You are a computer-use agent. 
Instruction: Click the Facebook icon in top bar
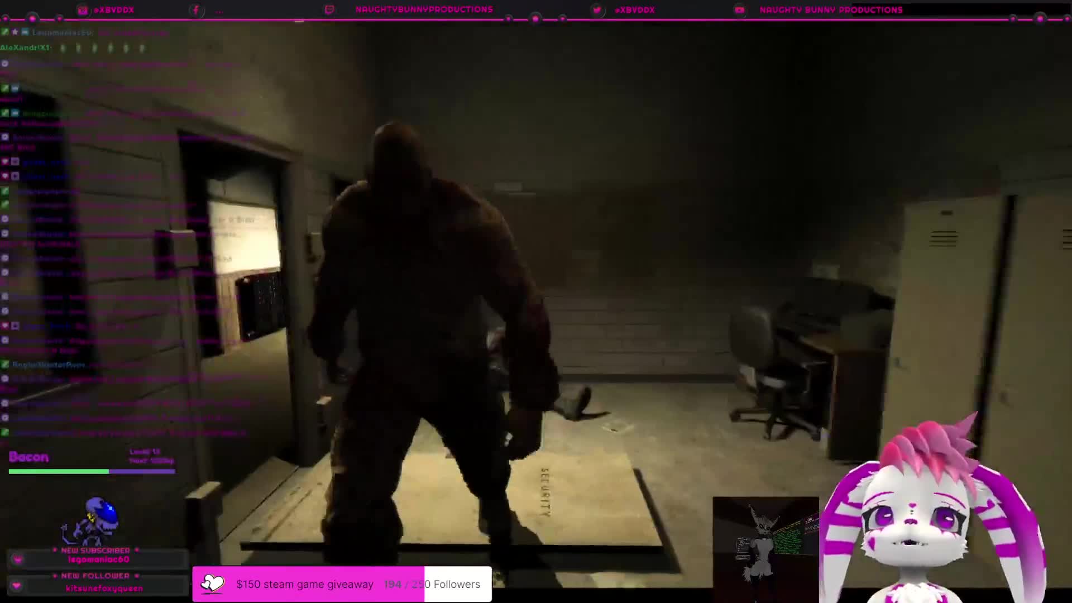coord(195,10)
